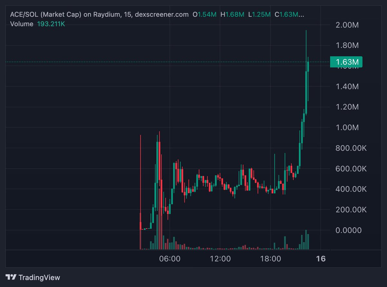Click the TradingView logo icon
Screen dimensions: 387x287
pyautogui.click(x=11, y=277)
